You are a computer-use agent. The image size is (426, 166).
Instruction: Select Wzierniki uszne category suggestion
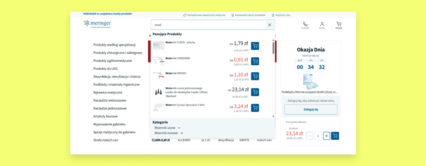(x=165, y=128)
